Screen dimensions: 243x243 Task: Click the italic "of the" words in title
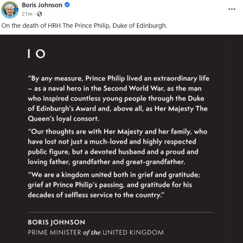point(92,233)
